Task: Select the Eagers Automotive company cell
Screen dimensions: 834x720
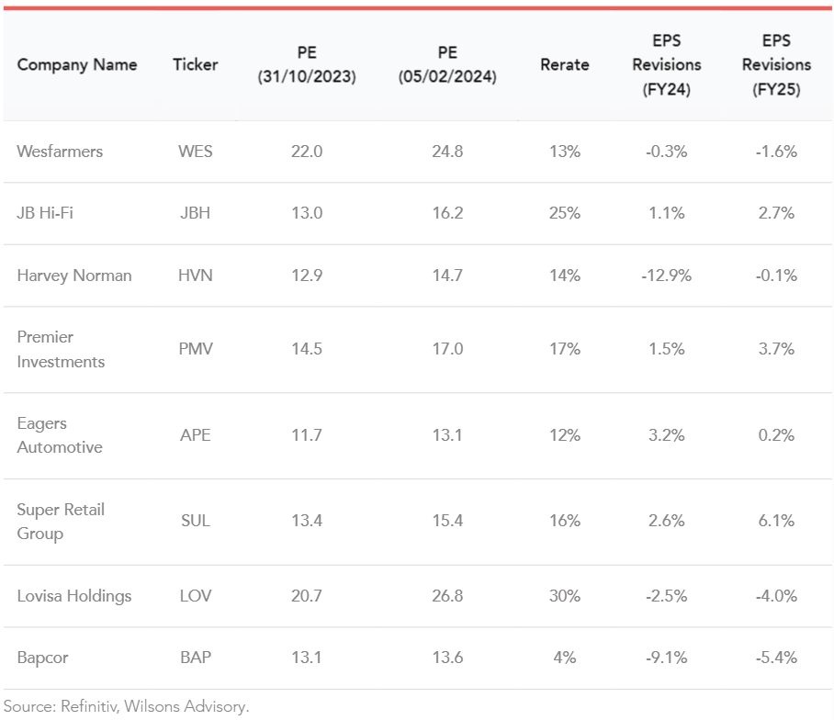Action: 60,435
